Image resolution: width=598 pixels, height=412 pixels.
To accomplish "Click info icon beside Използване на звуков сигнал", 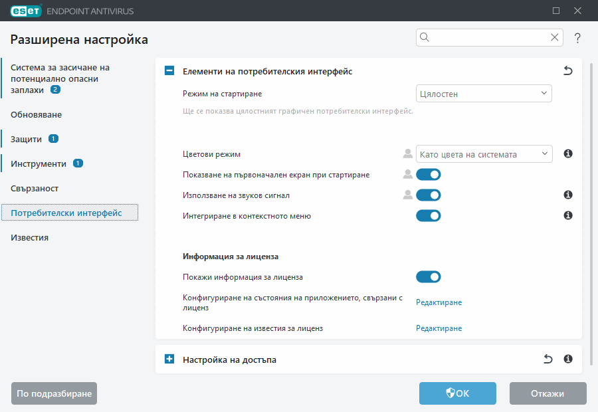I will point(567,195).
